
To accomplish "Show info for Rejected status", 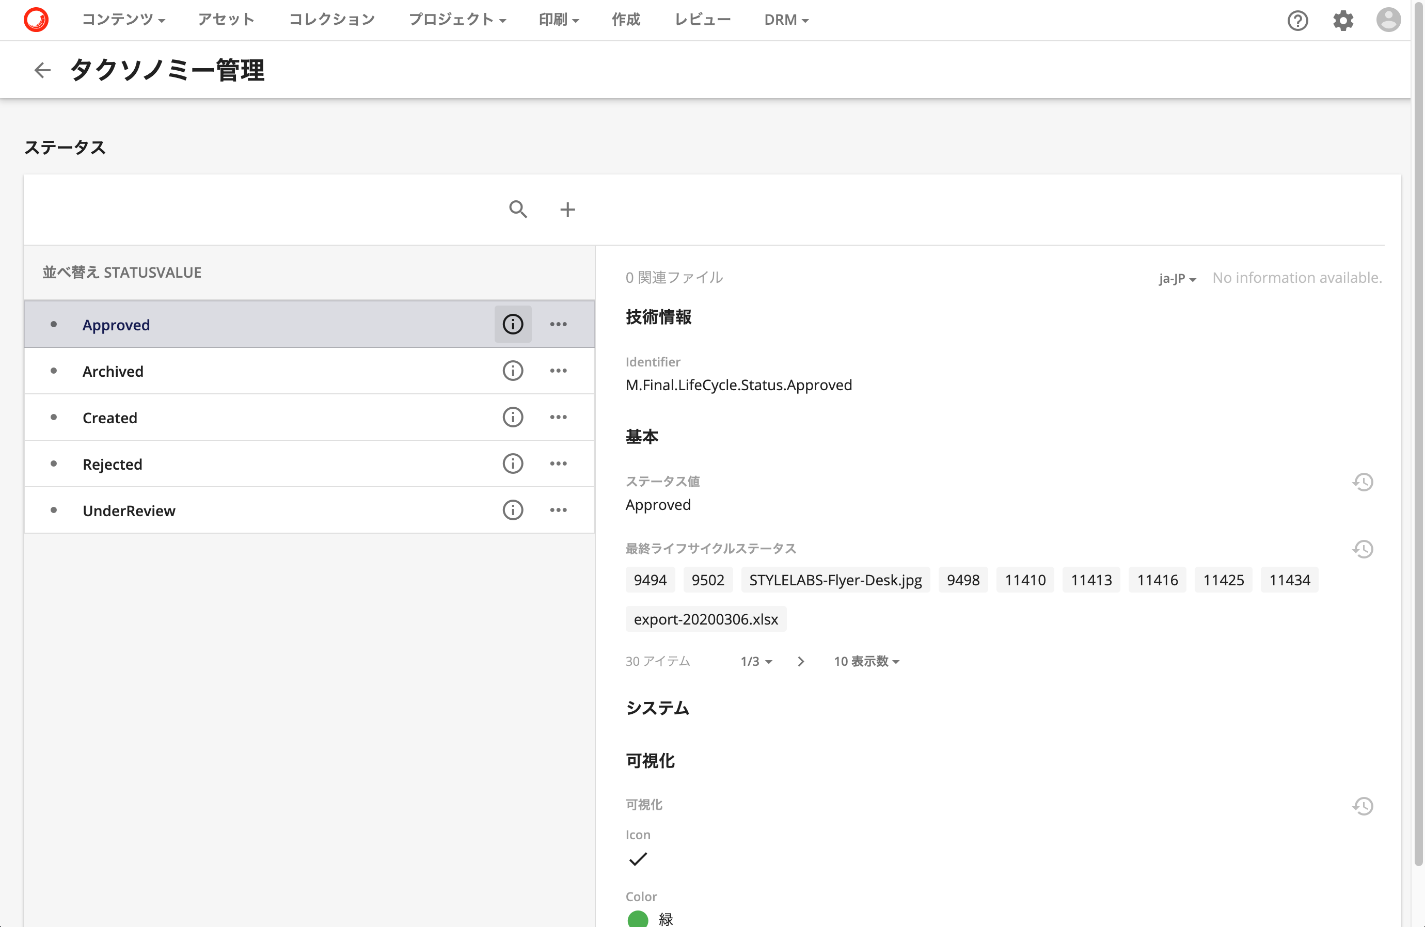I will [x=513, y=464].
